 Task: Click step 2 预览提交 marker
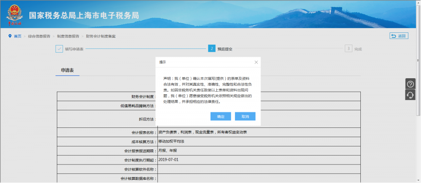pyautogui.click(x=212, y=48)
